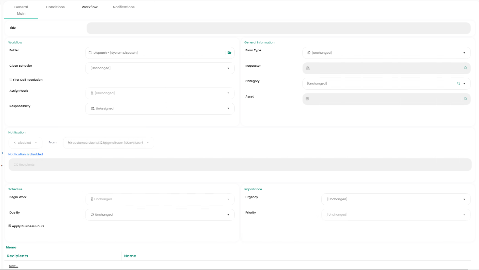Click the asset icon inside Asset field
The width and height of the screenshot is (479, 270).
(307, 99)
